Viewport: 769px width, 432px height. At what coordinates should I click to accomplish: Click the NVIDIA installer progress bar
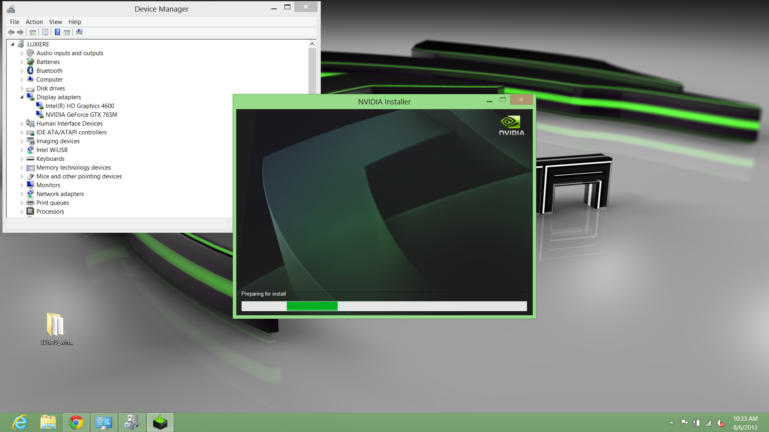pos(384,306)
